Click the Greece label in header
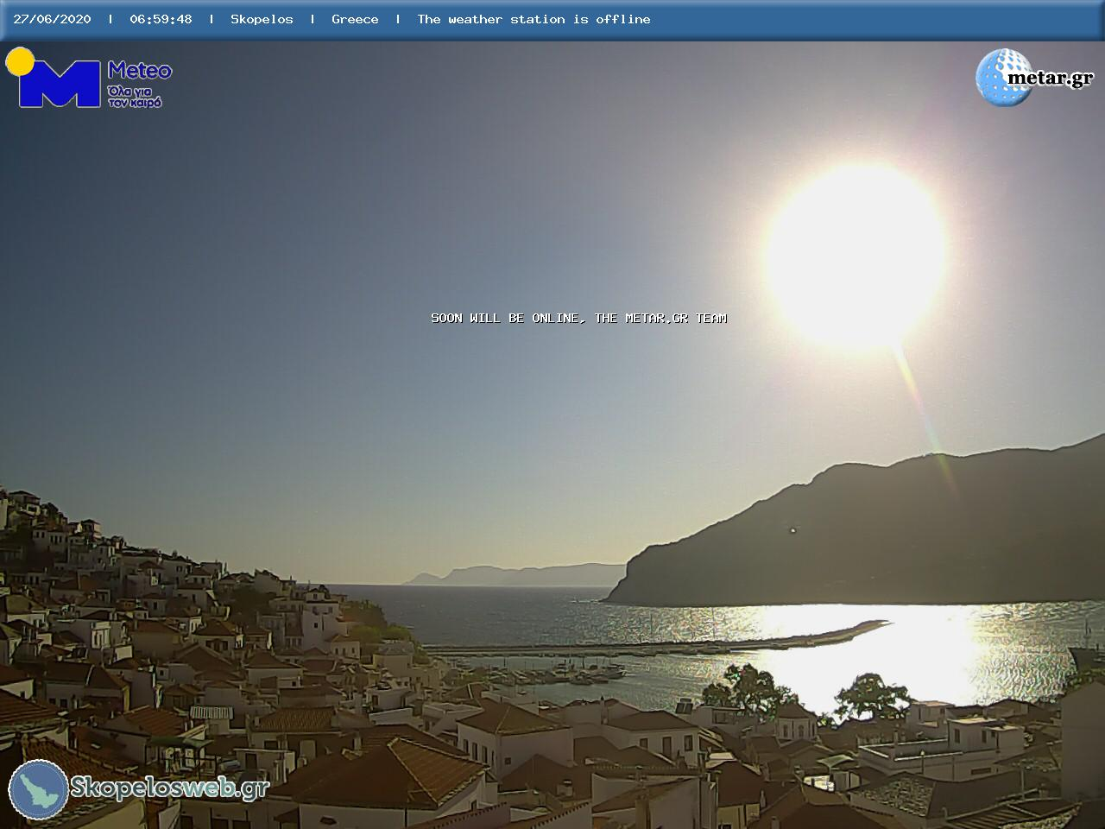The image size is (1105, 829). click(x=355, y=19)
